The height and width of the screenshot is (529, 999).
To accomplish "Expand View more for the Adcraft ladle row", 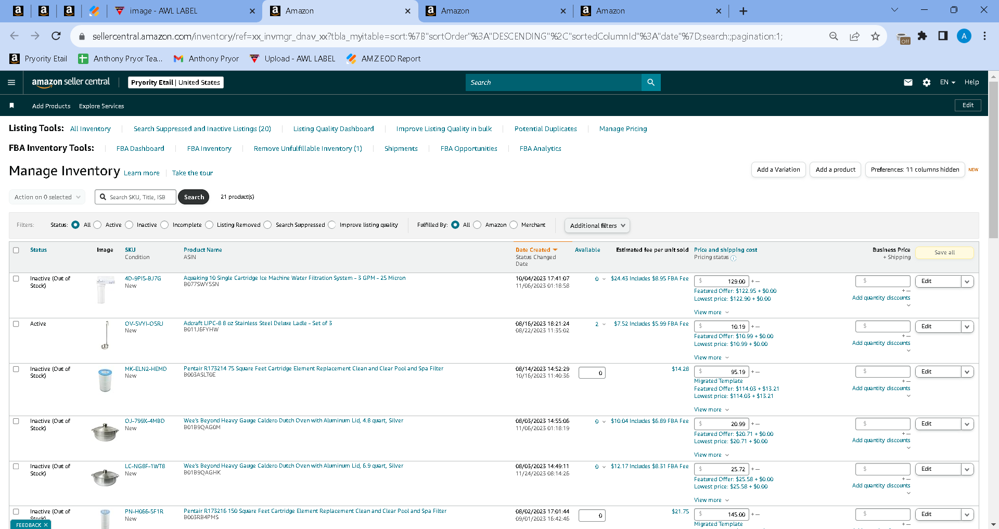I will pos(711,357).
